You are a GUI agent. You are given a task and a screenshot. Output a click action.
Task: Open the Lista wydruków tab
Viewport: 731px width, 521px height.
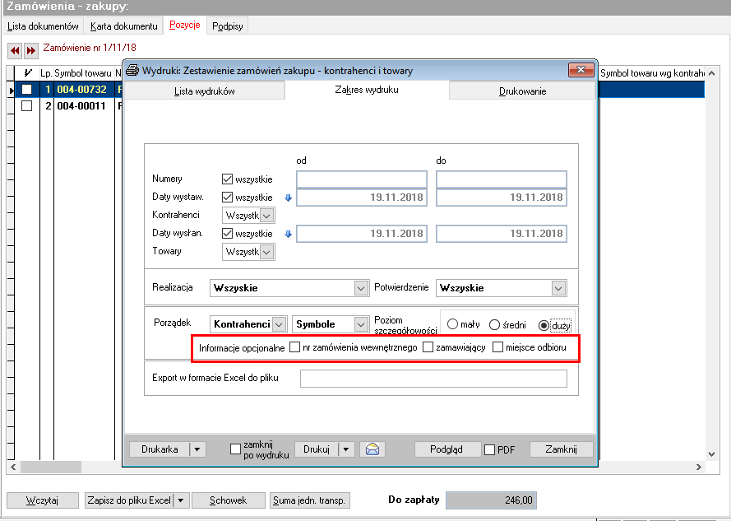pyautogui.click(x=204, y=91)
